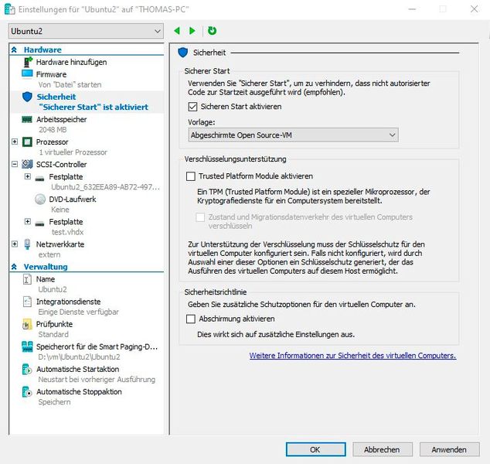The image size is (490, 464).
Task: Expand the Netzwerkkarte tree node
Action: click(15, 244)
